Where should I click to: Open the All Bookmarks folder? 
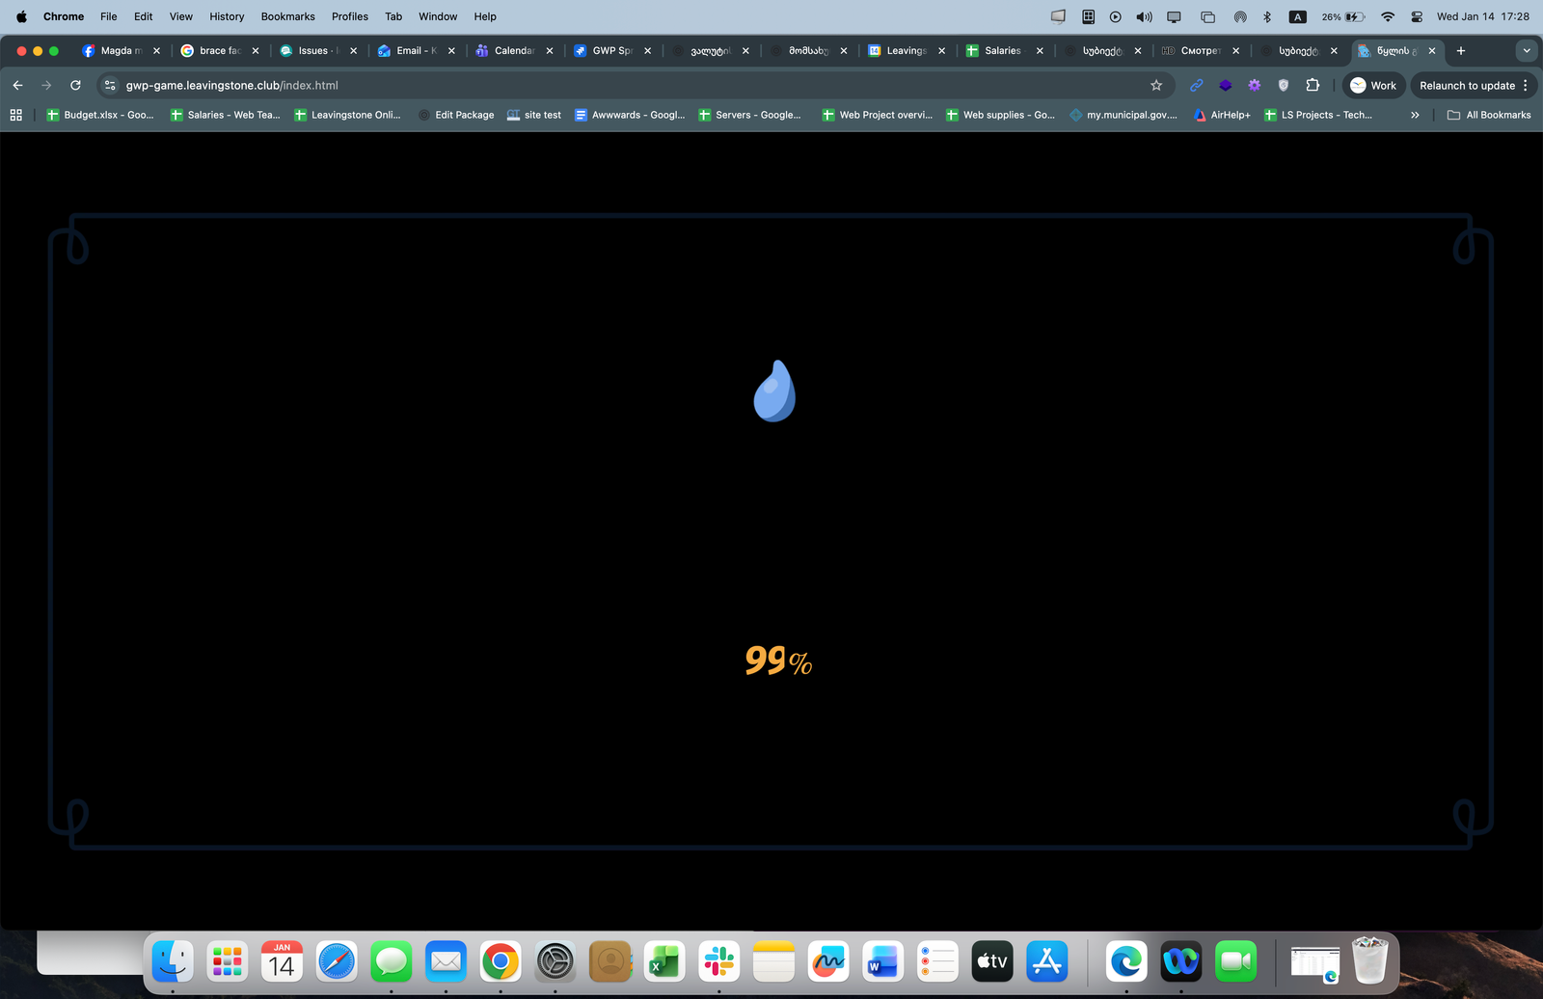coord(1489,115)
